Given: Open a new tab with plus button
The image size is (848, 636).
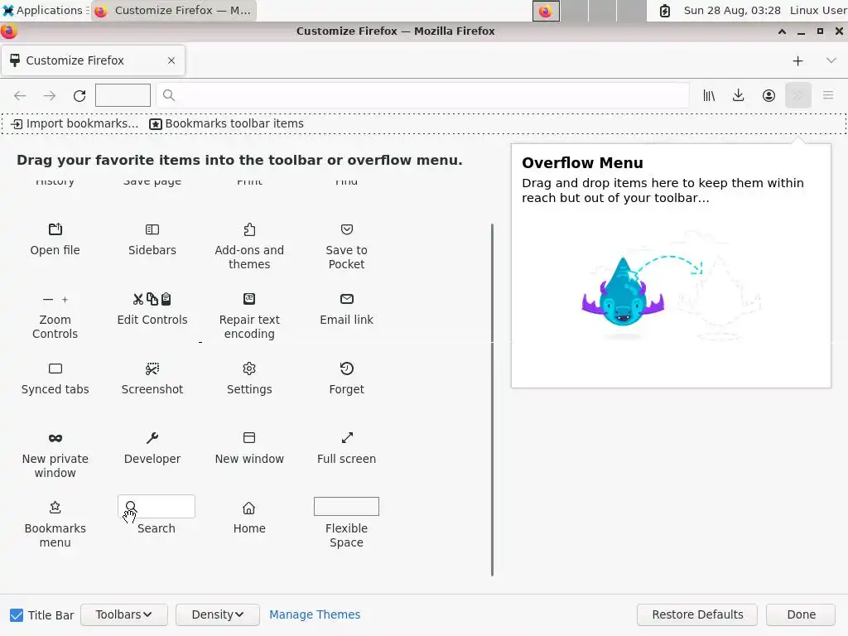Looking at the screenshot, I should (x=797, y=60).
